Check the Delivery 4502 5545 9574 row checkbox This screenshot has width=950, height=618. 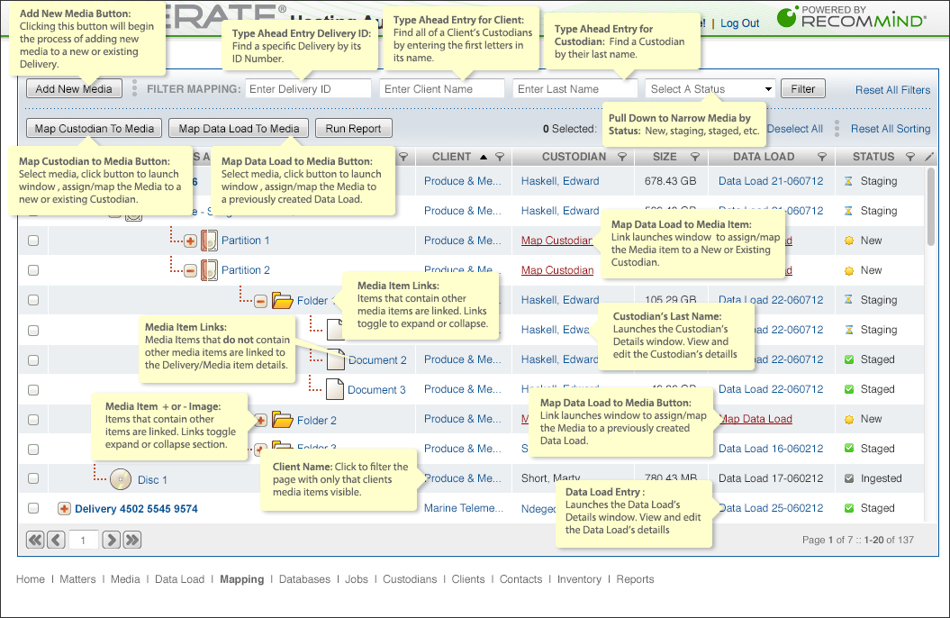tap(33, 508)
